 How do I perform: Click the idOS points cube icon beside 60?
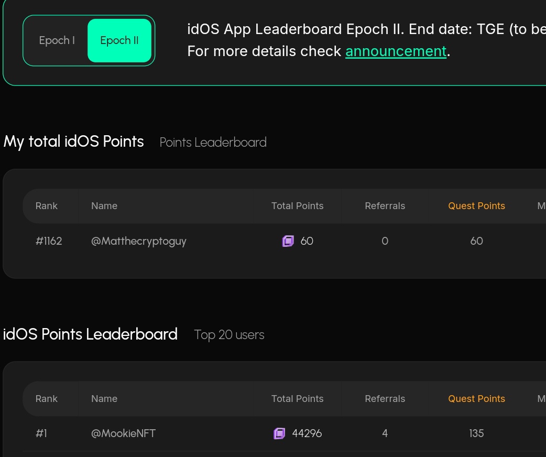[288, 241]
